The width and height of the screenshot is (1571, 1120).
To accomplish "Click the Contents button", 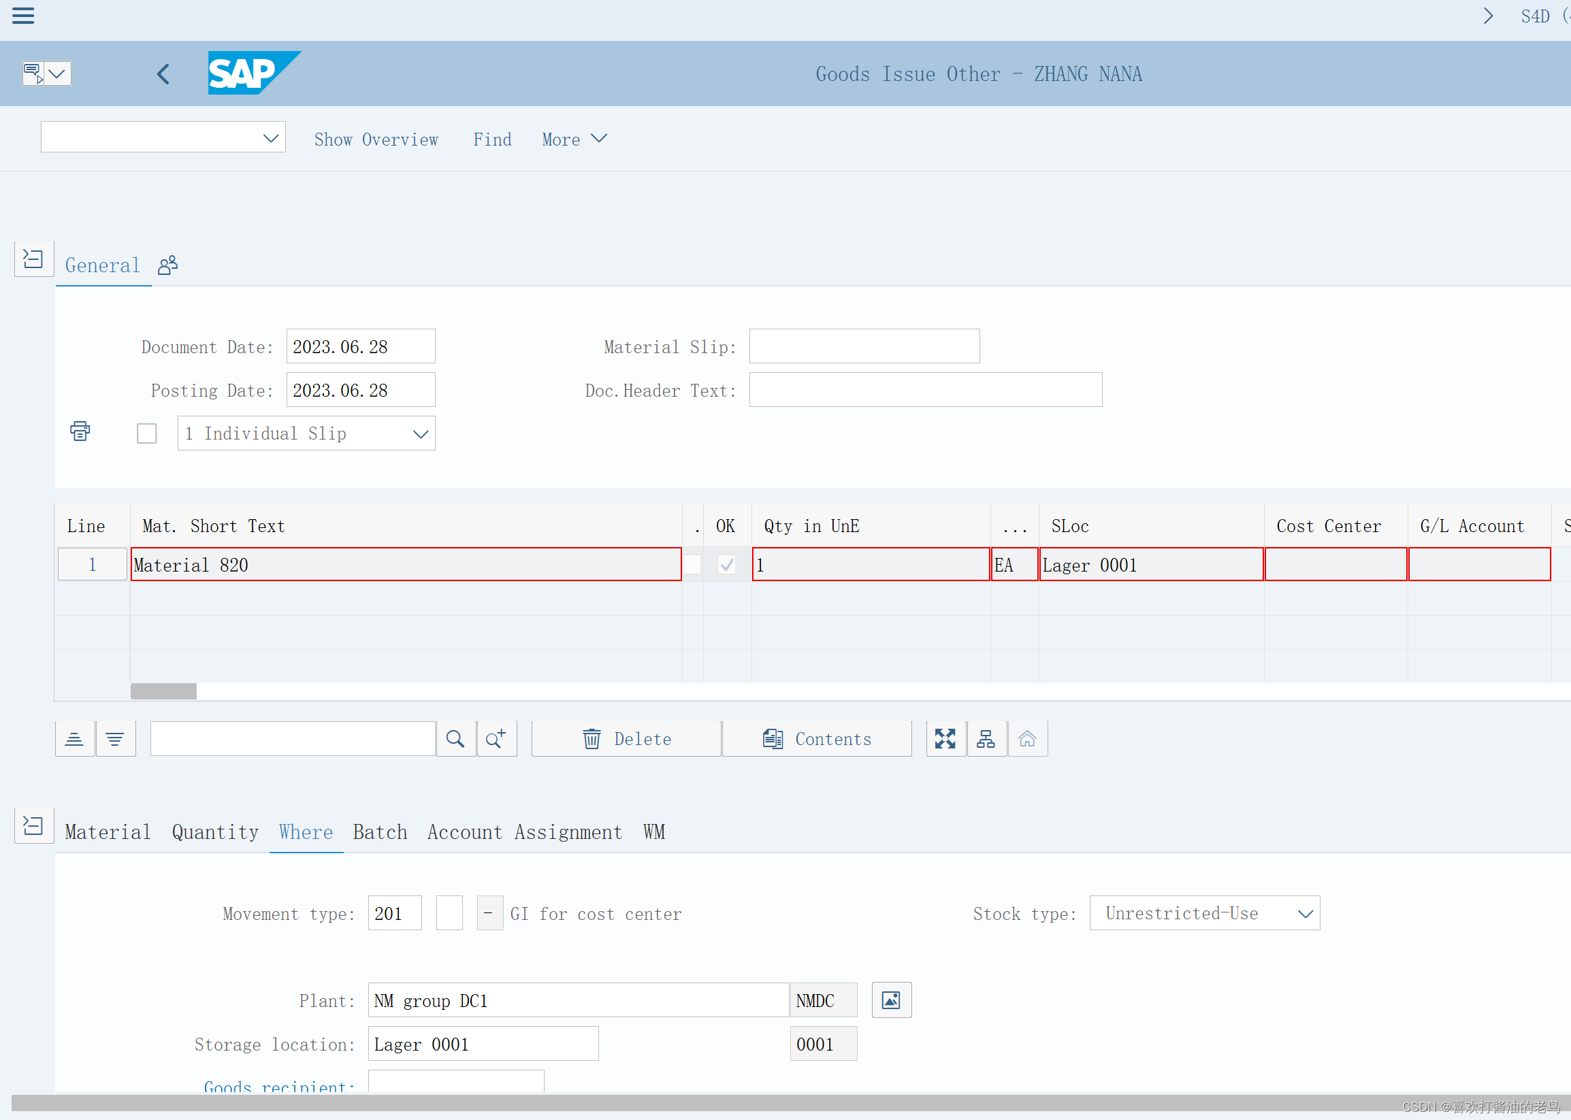I will 817,738.
